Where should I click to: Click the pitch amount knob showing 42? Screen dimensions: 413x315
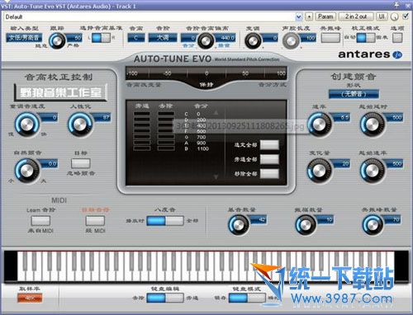pyautogui.click(x=238, y=225)
